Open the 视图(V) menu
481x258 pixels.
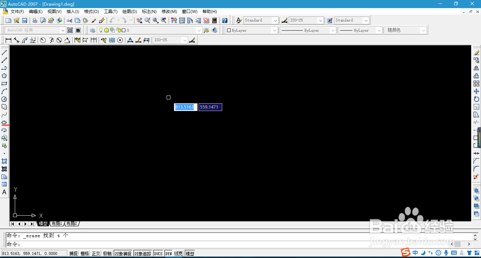click(54, 12)
